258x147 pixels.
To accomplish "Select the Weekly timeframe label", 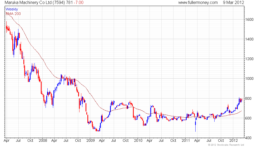I will click(x=12, y=9).
